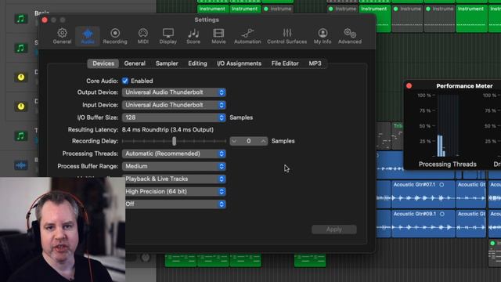This screenshot has width=501, height=282.
Task: Select Acoustic Gtr#09.1 audio region
Action: coord(423,223)
